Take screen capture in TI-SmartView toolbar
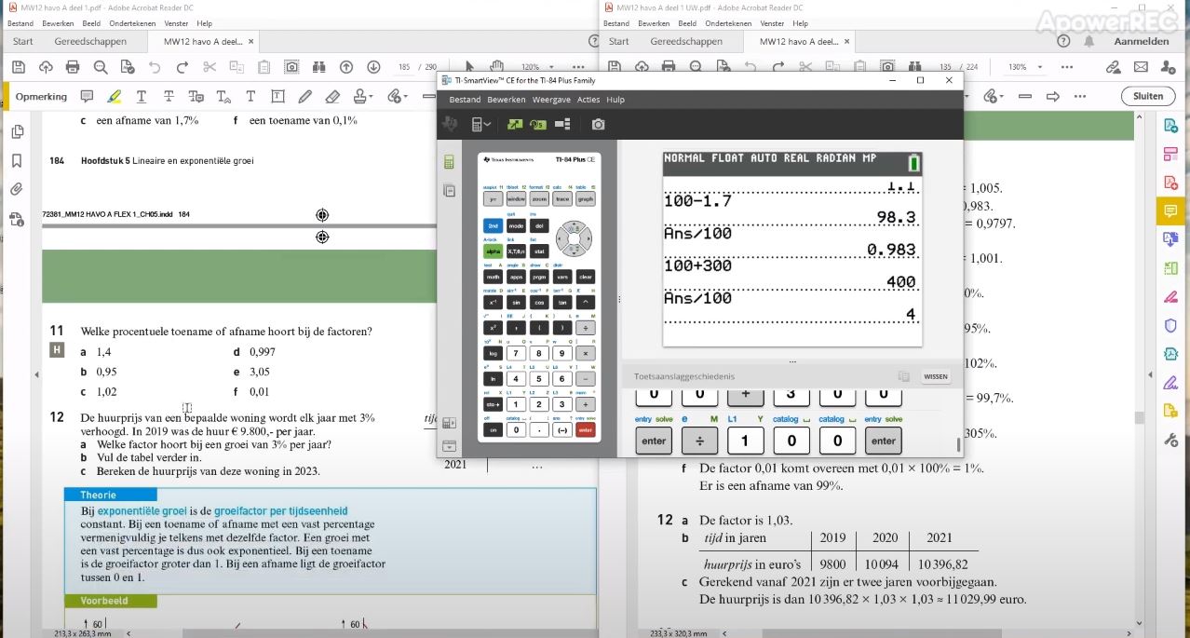The height and width of the screenshot is (638, 1190). [x=598, y=124]
